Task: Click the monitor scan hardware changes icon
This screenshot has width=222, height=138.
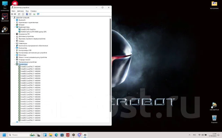Action: [38, 14]
